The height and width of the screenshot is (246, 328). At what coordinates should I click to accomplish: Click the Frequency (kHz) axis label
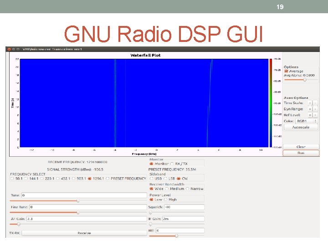point(144,154)
